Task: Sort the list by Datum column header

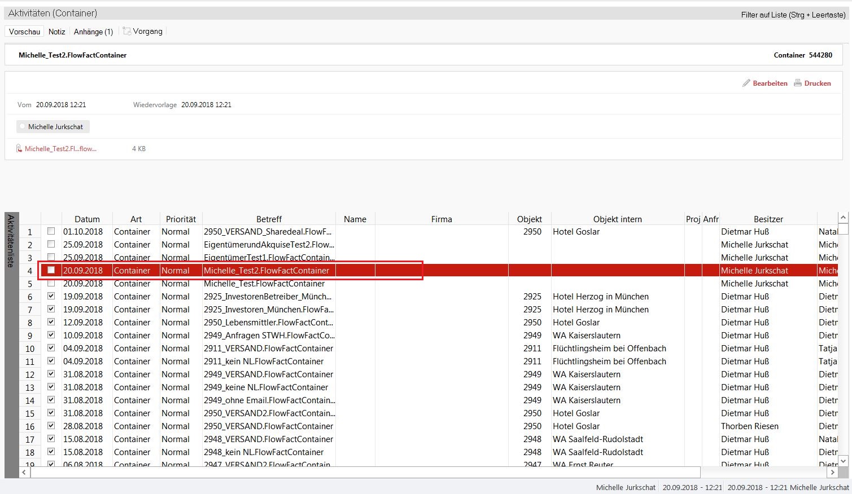Action: [x=87, y=219]
